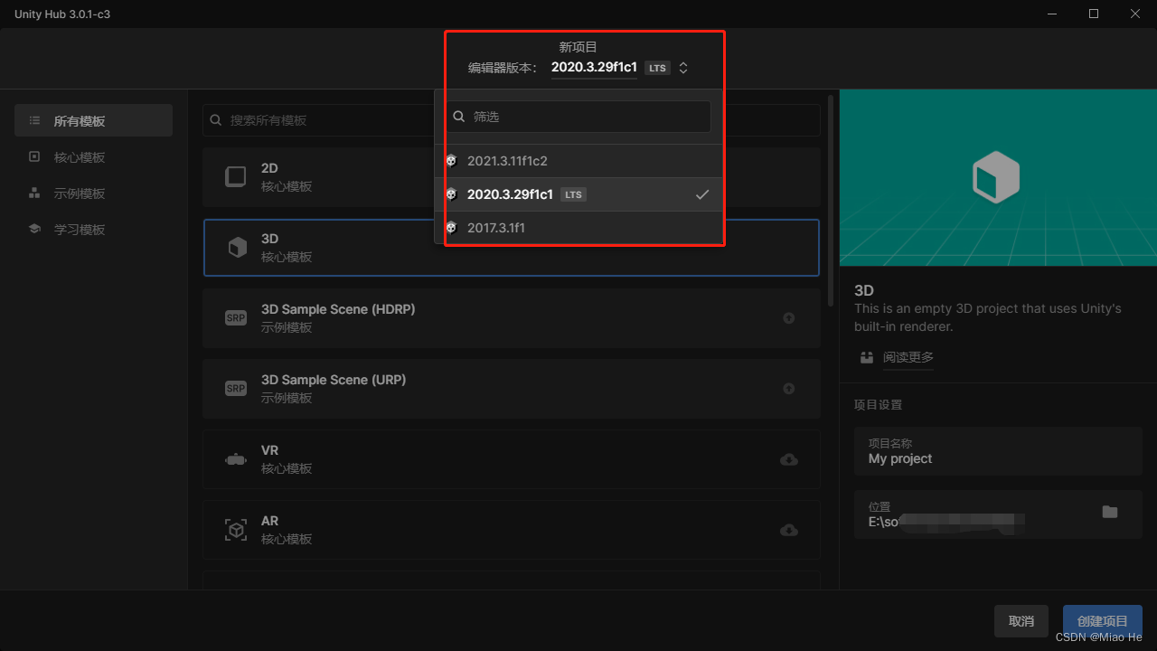Click the Cancel button
The image size is (1157, 651).
pos(1021,621)
